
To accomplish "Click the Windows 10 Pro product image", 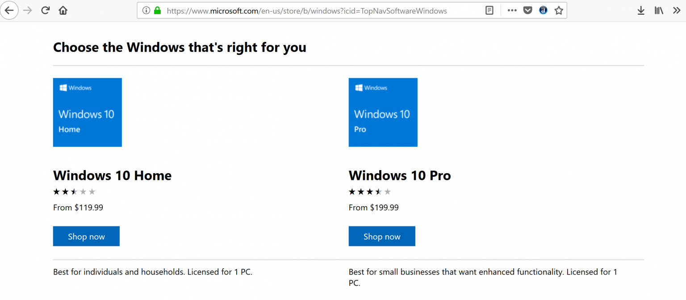I will (383, 112).
